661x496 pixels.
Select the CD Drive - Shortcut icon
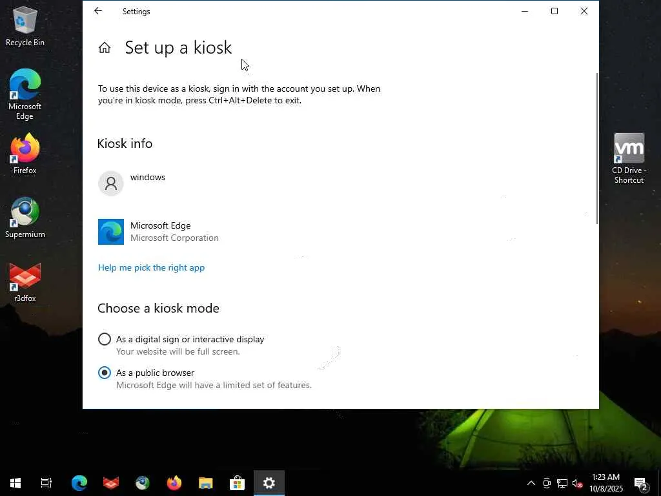click(629, 159)
